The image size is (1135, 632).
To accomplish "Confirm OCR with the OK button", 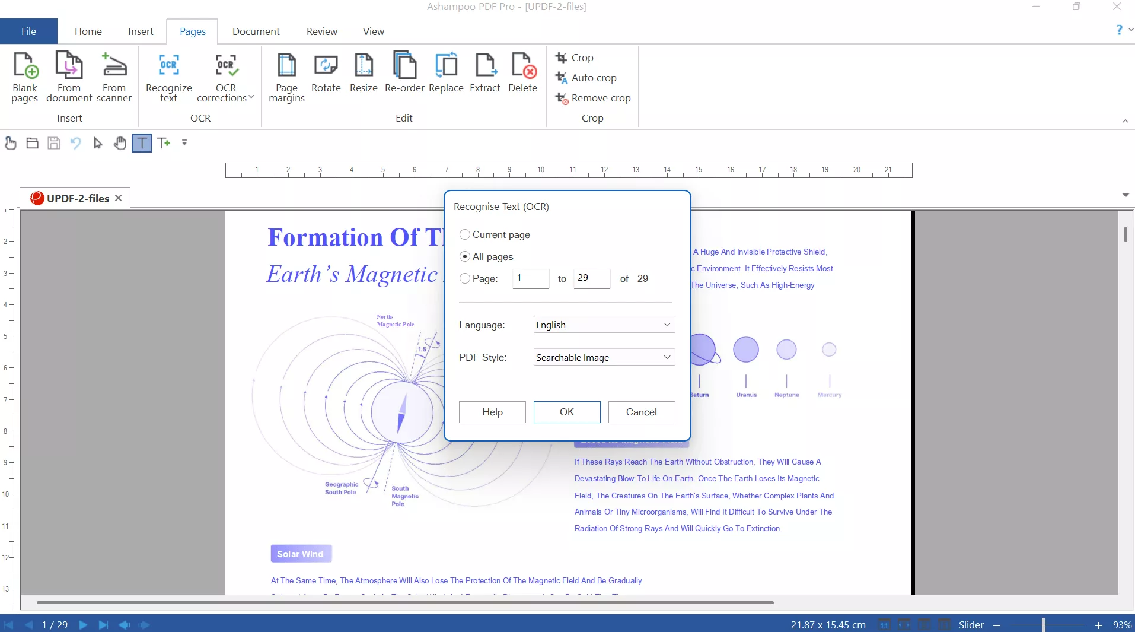I will tap(567, 412).
